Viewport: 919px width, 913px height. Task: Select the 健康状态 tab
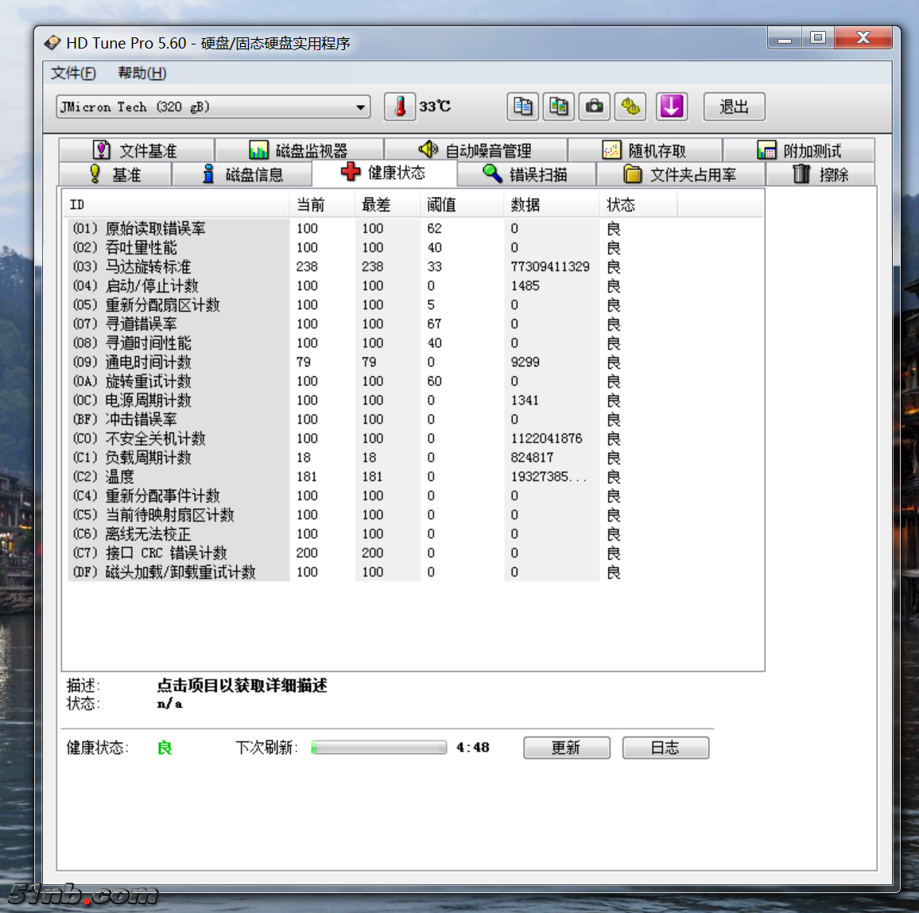384,173
